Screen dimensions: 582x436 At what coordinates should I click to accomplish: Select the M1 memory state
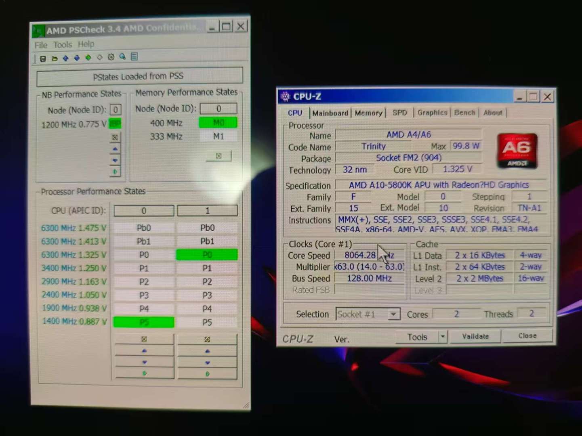pyautogui.click(x=219, y=136)
